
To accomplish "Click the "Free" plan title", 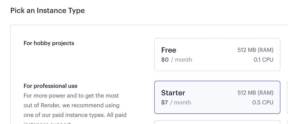I will click(169, 50).
